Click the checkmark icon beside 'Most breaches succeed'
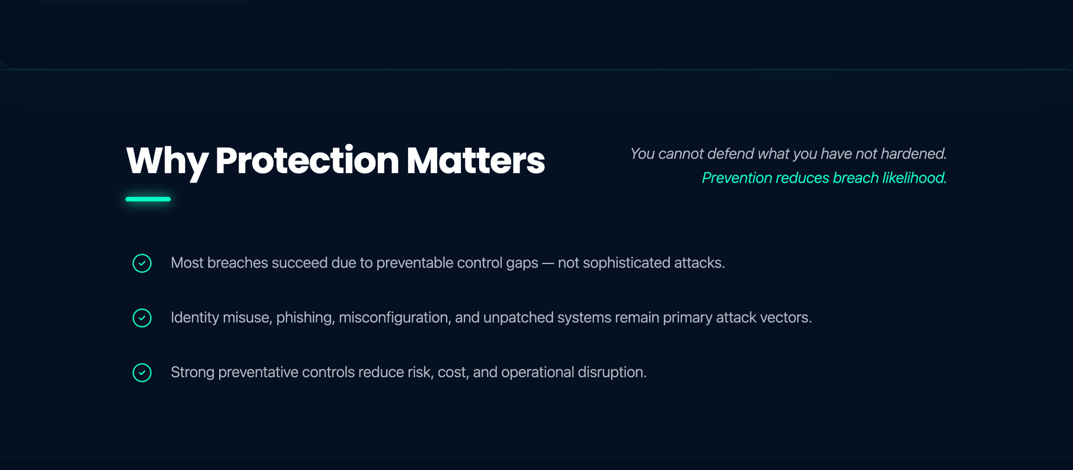This screenshot has height=470, width=1073. 142,263
